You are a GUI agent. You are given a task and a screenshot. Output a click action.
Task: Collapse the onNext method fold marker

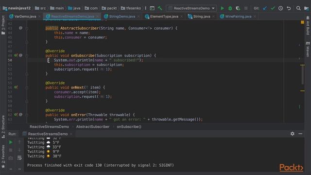click(x=27, y=87)
